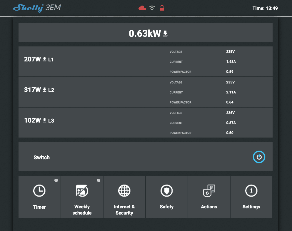Select the Actions label

click(x=209, y=207)
